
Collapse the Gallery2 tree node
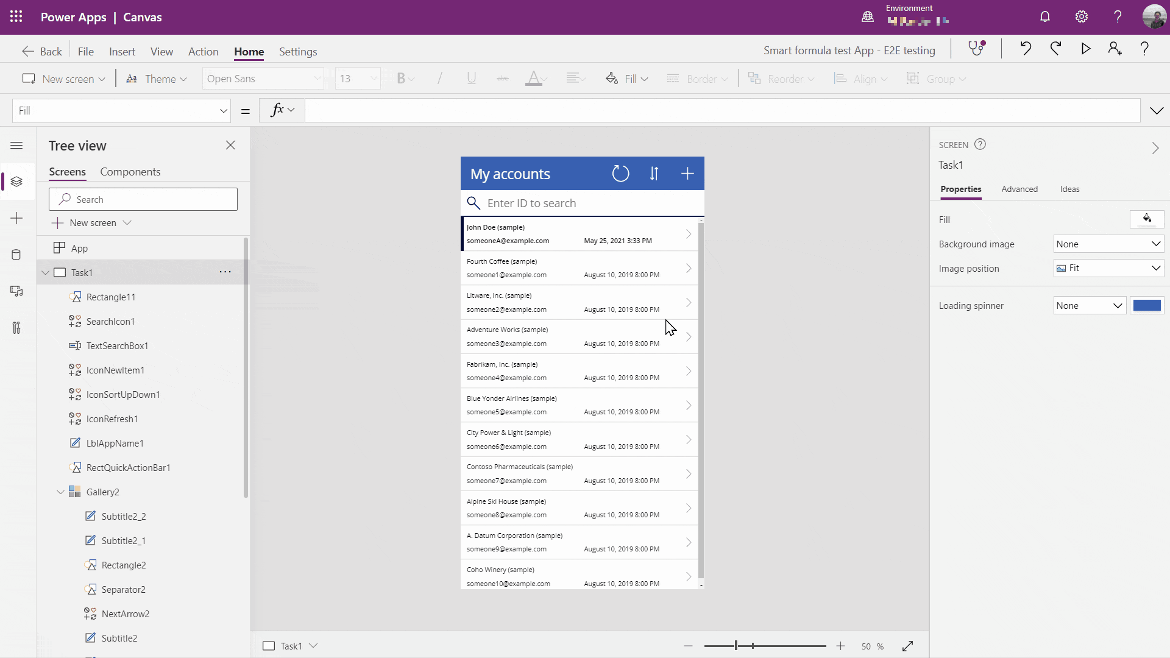[60, 492]
